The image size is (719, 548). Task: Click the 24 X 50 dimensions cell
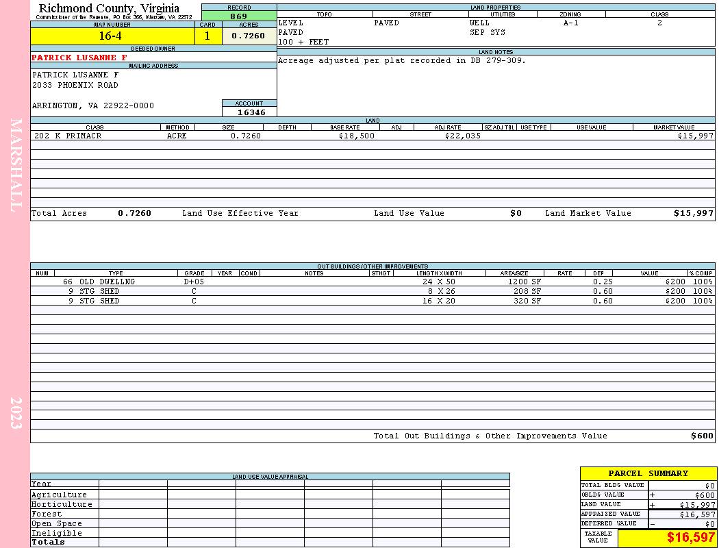tap(439, 282)
